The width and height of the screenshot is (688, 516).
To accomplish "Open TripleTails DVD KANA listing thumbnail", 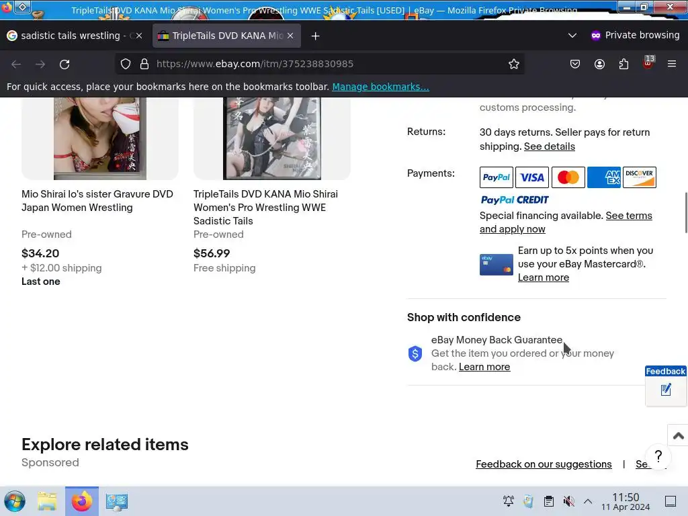I will [x=272, y=138].
